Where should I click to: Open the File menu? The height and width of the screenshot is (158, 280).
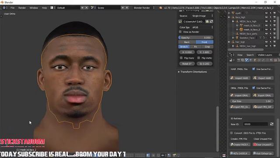[x=12, y=8]
